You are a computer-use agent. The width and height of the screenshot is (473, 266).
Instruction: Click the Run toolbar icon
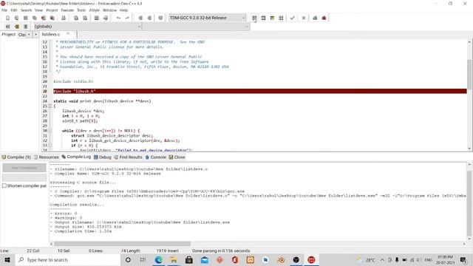[263, 18]
